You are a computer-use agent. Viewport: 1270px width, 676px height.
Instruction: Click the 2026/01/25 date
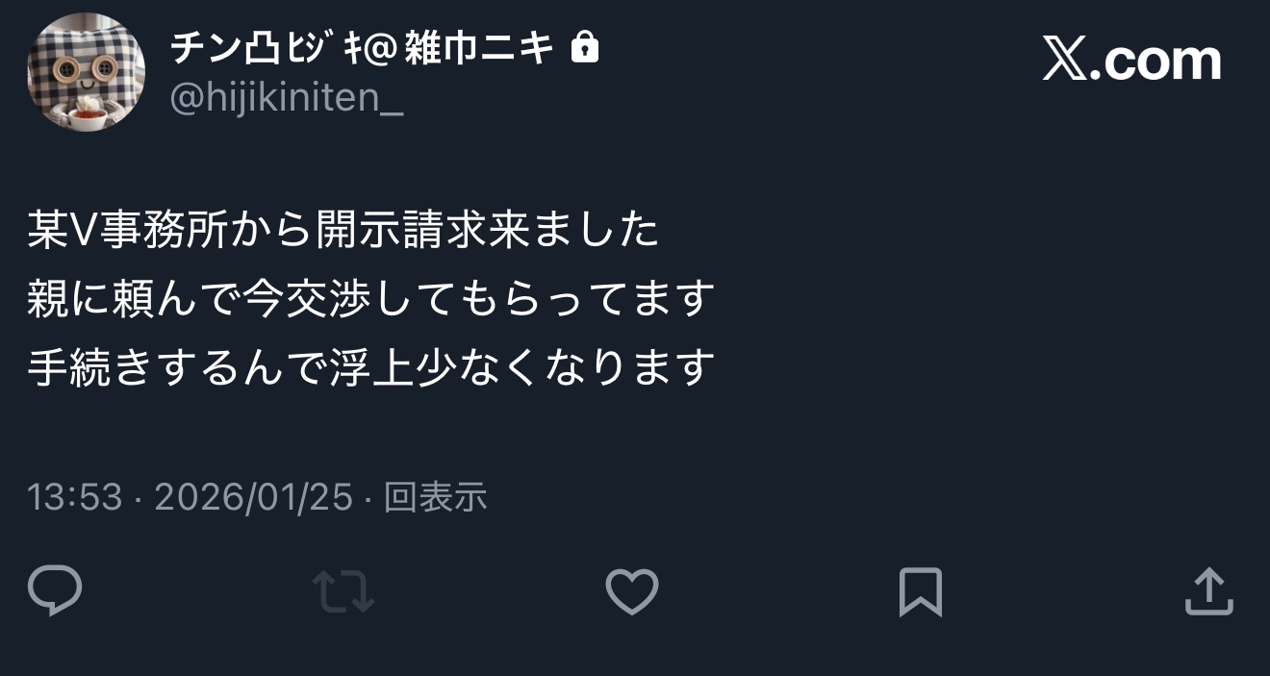[x=253, y=498]
